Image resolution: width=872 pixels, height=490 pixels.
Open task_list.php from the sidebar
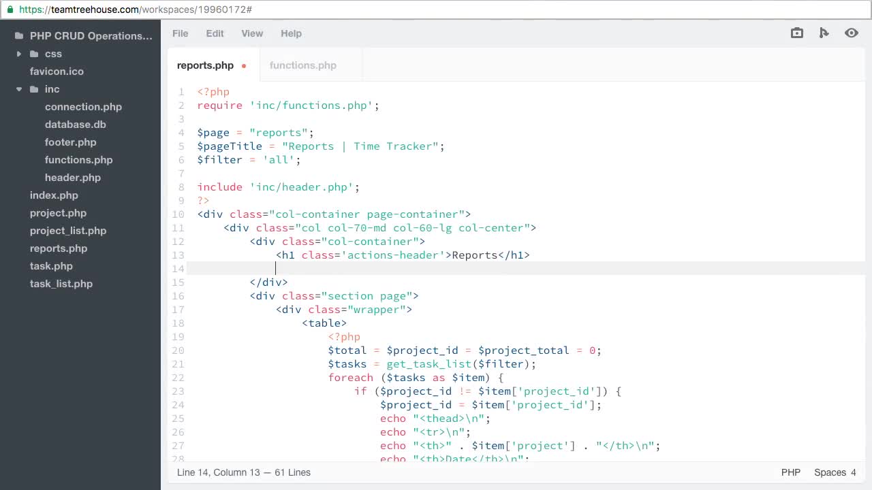point(61,284)
